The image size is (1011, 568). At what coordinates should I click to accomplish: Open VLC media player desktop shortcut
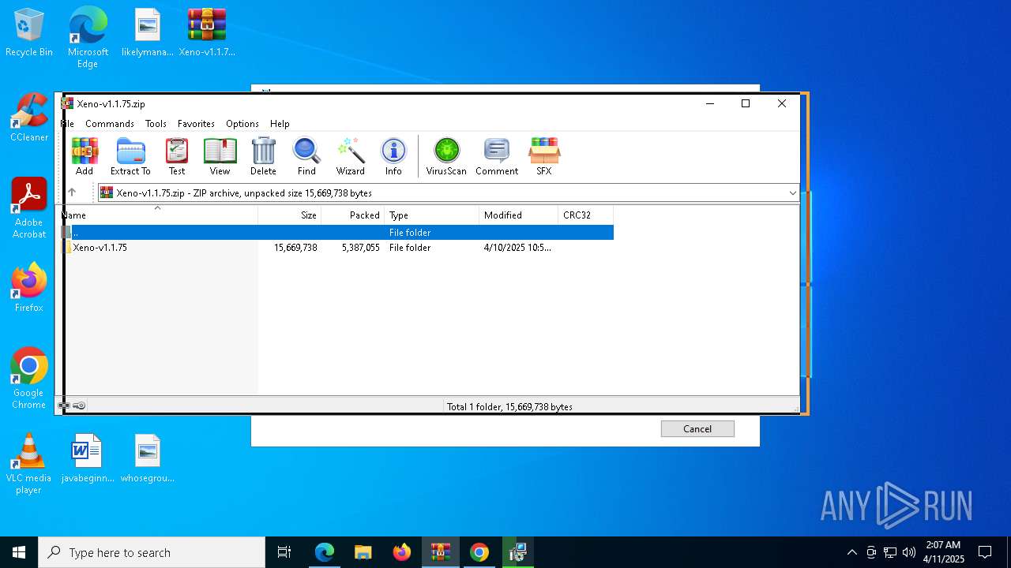(29, 464)
